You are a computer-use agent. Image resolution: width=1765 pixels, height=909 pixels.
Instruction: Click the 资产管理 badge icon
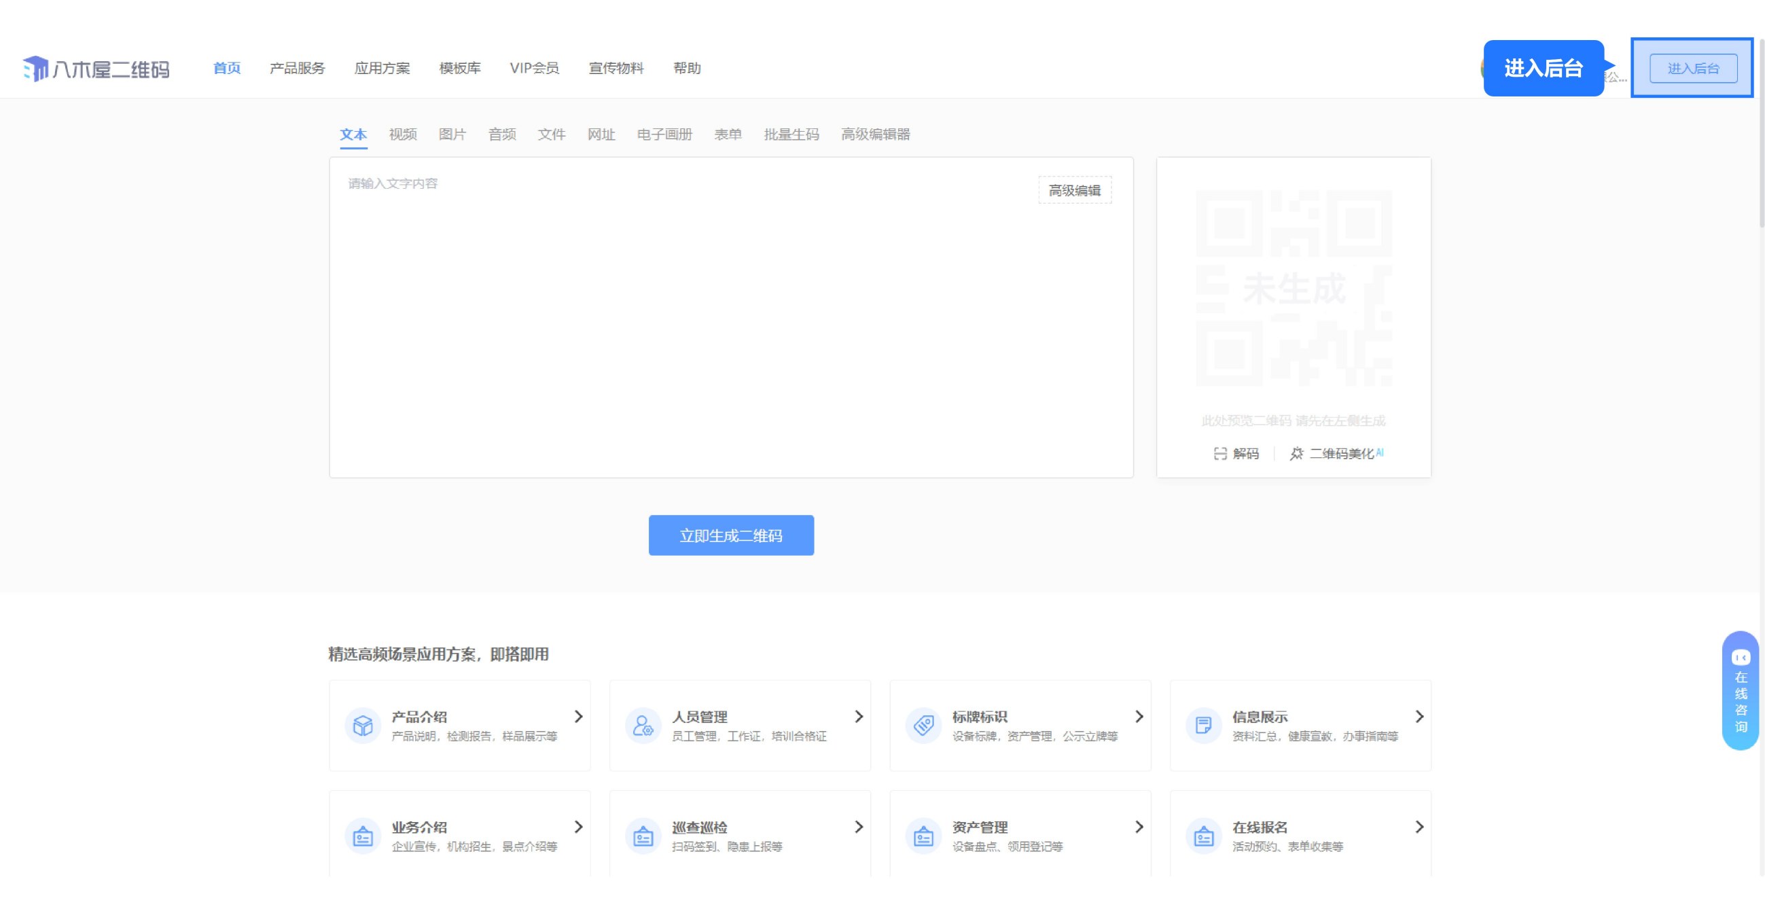point(923,836)
